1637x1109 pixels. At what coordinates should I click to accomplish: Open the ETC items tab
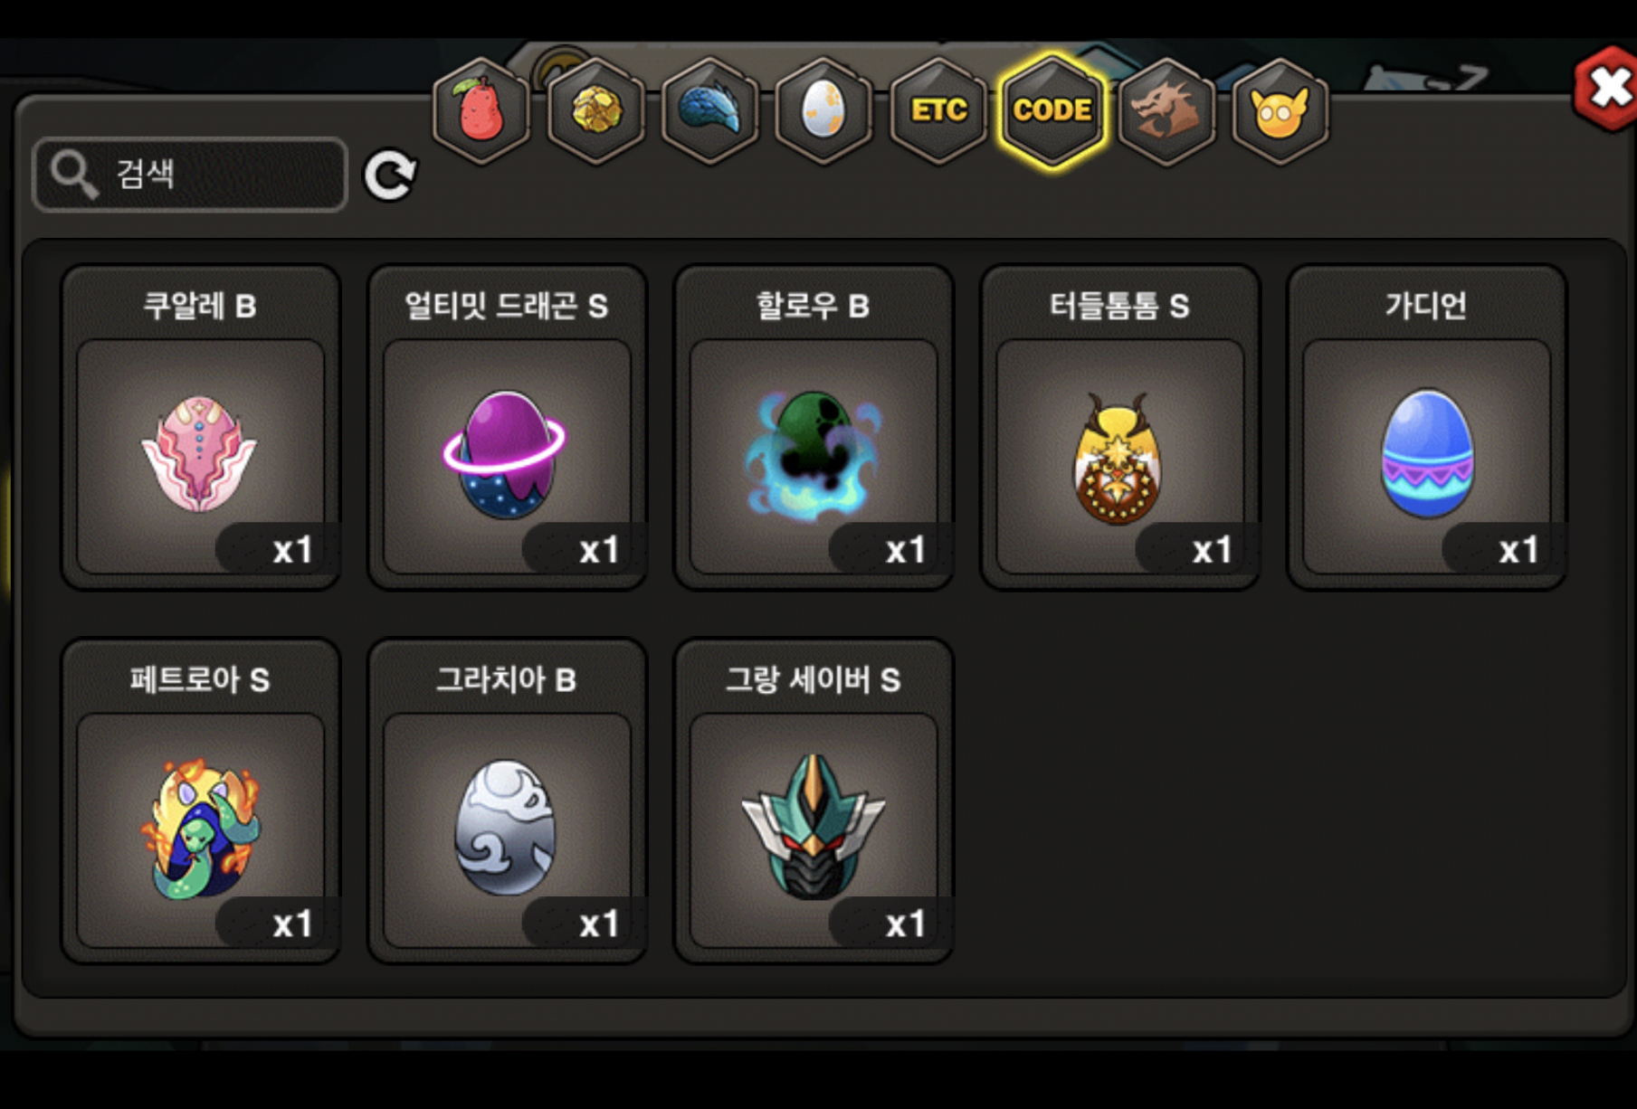(x=938, y=111)
